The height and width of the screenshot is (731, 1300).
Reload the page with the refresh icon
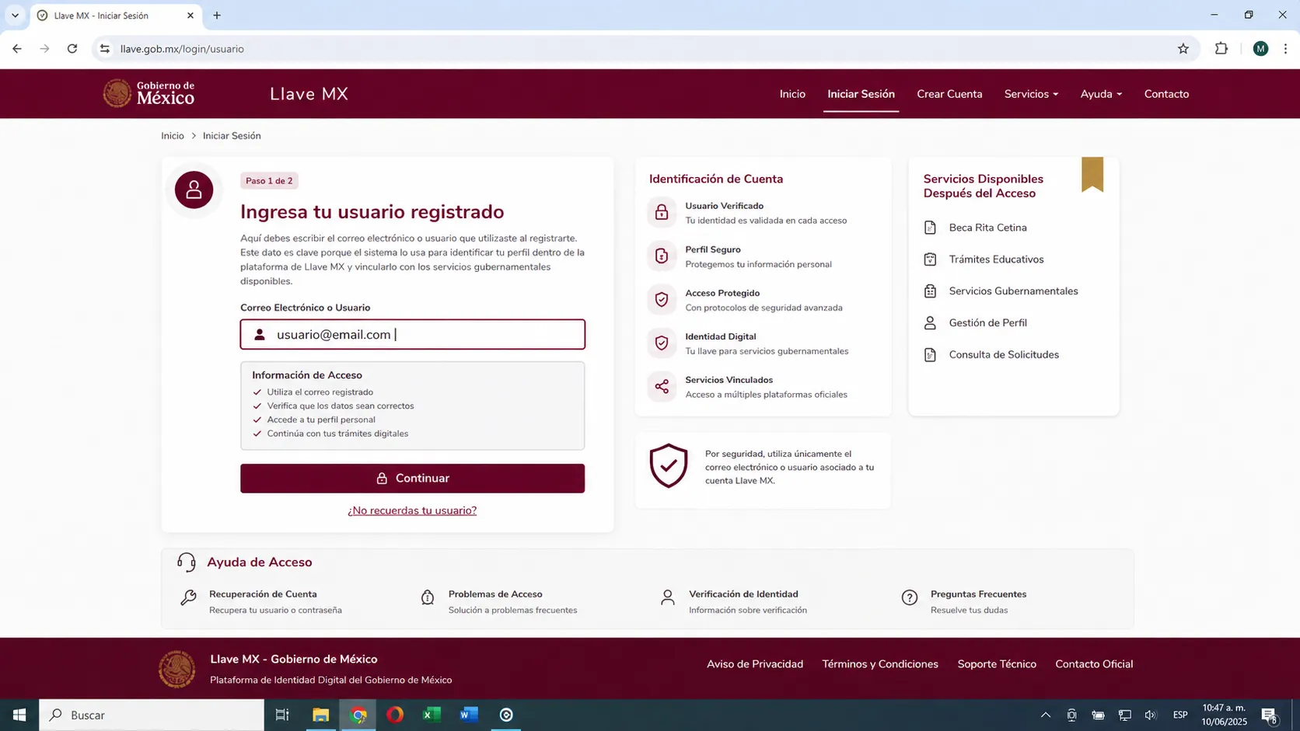tap(72, 49)
